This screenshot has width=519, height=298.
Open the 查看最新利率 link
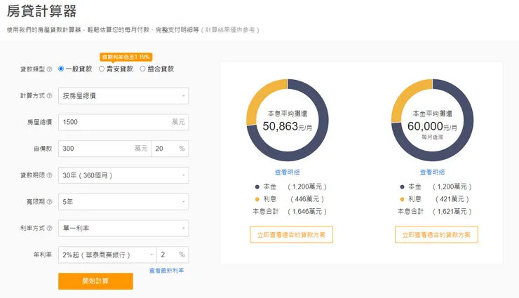pos(167,271)
